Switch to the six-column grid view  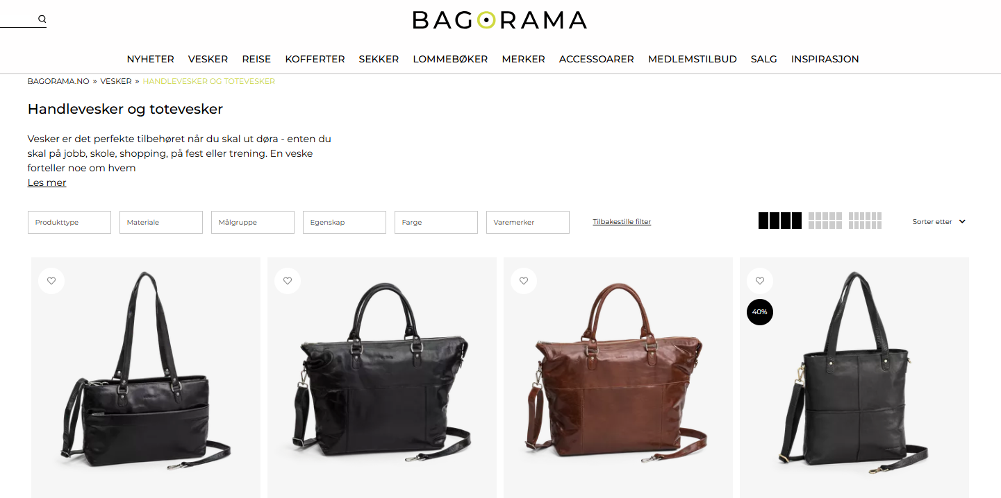click(x=825, y=221)
